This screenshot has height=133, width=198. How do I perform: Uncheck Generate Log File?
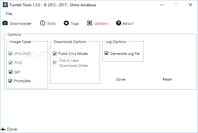[x=107, y=53]
